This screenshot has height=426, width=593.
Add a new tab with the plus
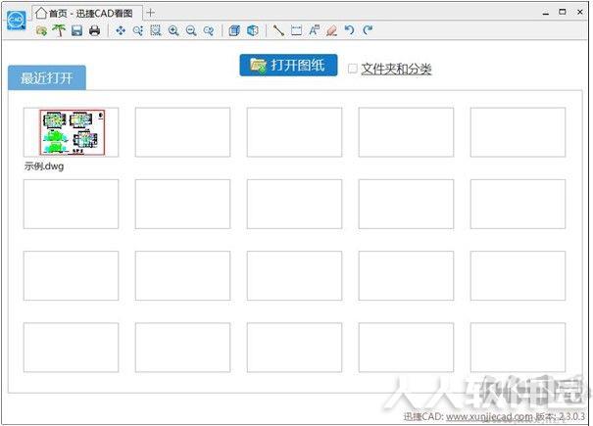(x=151, y=13)
